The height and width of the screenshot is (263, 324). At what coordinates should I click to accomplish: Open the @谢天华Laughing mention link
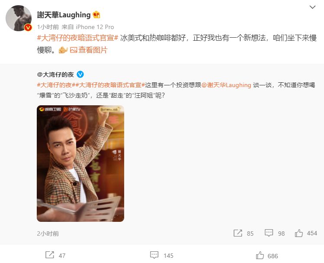click(226, 85)
